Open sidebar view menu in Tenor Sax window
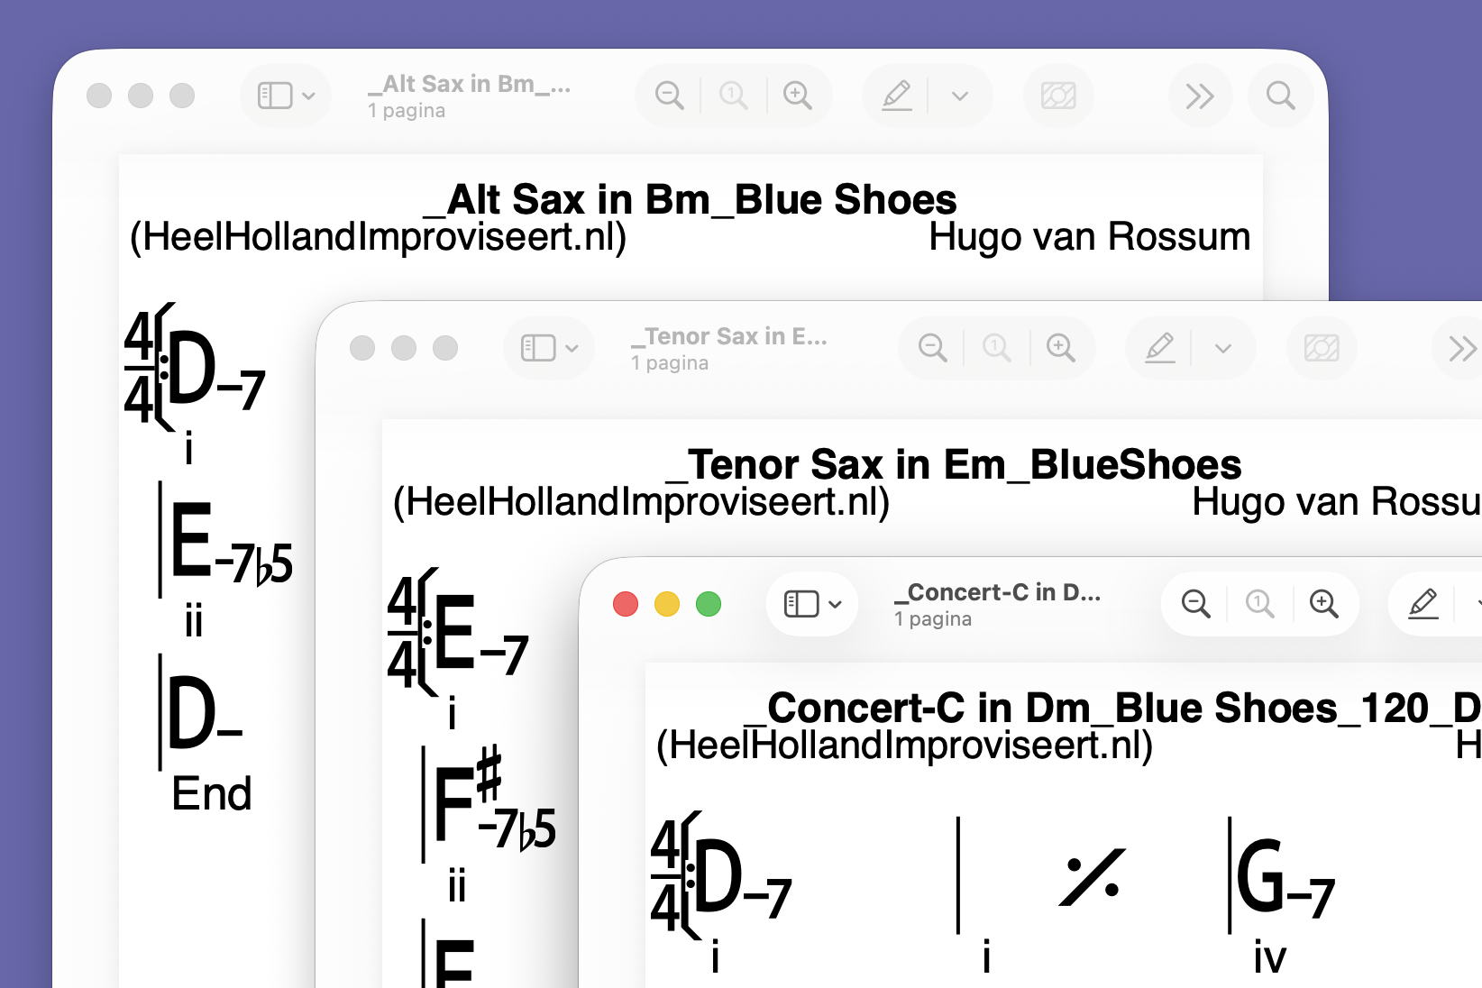Image resolution: width=1482 pixels, height=988 pixels. pos(572,348)
